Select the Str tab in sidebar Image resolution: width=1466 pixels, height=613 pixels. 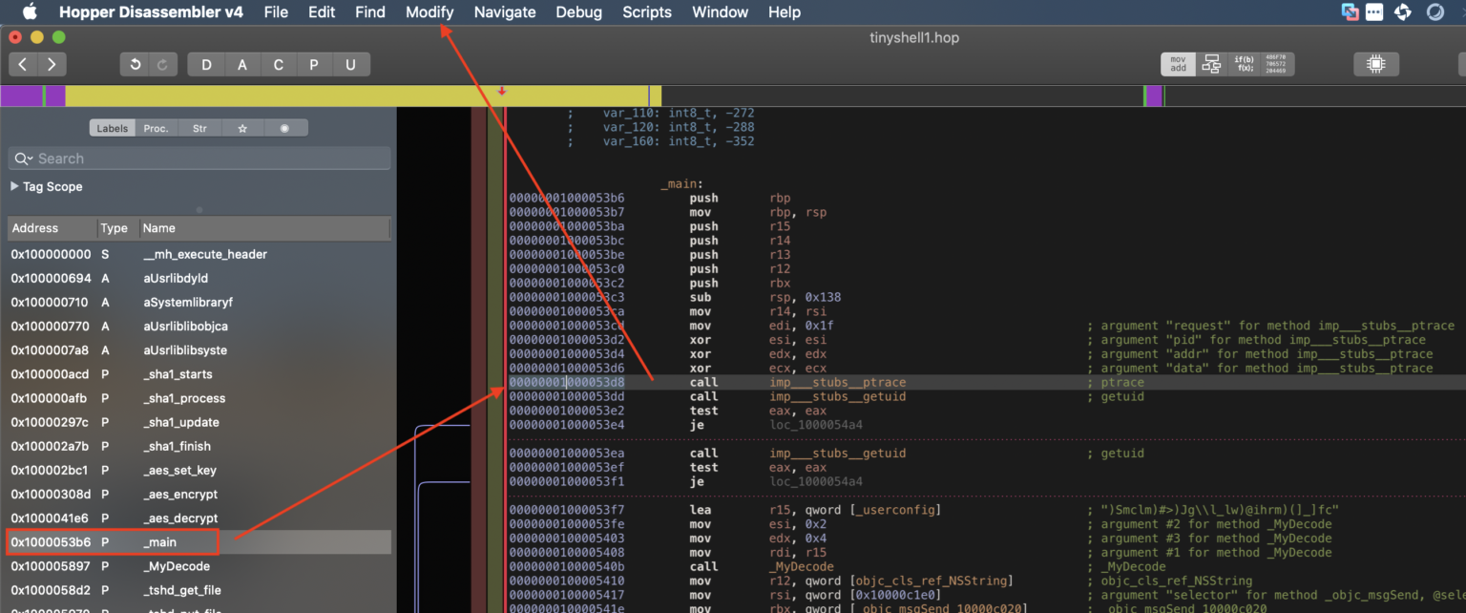pyautogui.click(x=199, y=128)
